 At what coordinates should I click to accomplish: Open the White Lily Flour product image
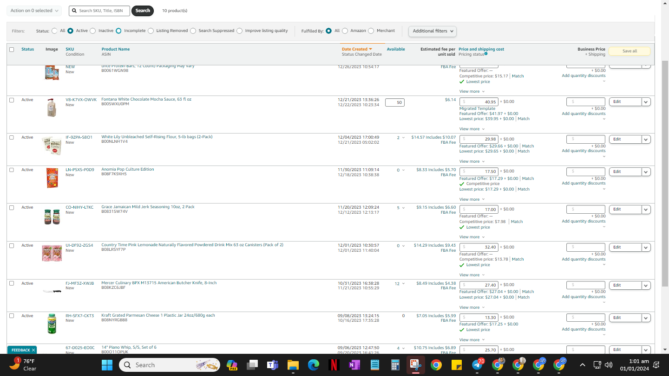coord(52,145)
